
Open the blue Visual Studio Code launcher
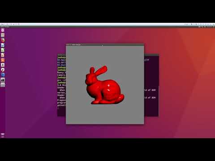click(3, 75)
